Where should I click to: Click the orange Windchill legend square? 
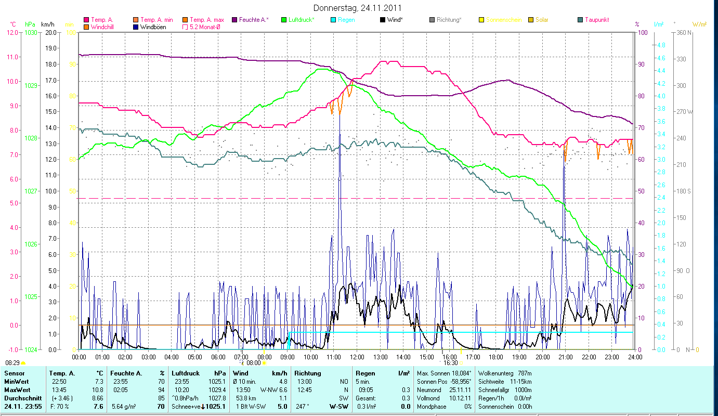coord(87,27)
